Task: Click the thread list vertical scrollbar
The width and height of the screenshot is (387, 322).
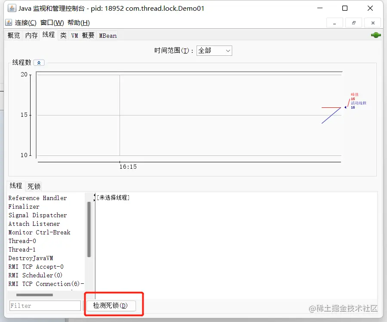Action: (x=89, y=229)
